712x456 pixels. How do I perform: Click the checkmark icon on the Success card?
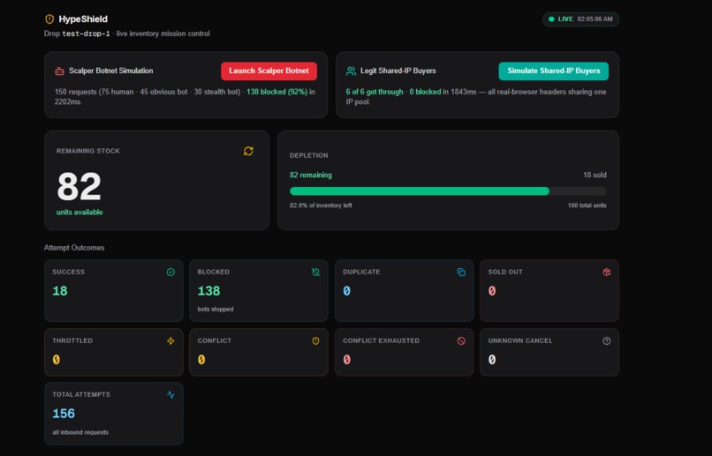170,272
